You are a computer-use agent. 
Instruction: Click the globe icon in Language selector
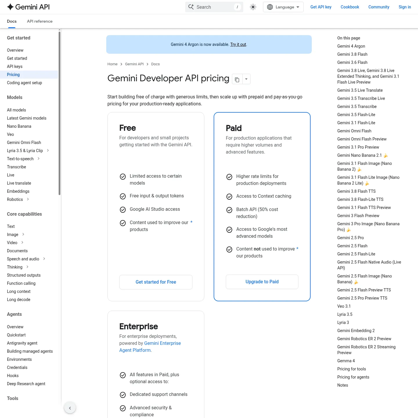[270, 7]
